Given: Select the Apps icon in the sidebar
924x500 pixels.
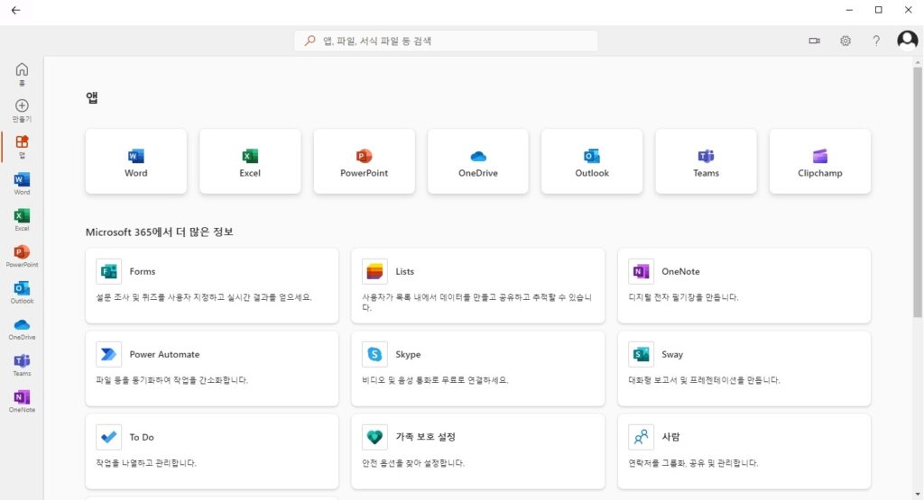Looking at the screenshot, I should (22, 147).
